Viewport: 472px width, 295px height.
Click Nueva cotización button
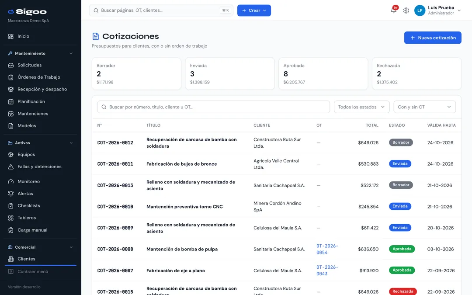coord(433,38)
